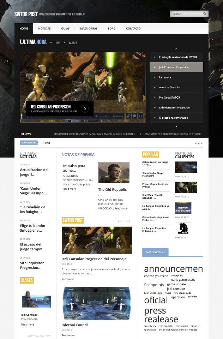Open the Jedi Consular carousel image

tap(97, 240)
